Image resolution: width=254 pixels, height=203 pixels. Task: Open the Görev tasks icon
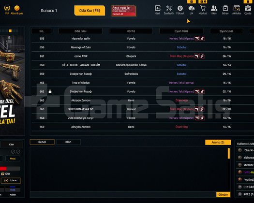[x=225, y=8]
